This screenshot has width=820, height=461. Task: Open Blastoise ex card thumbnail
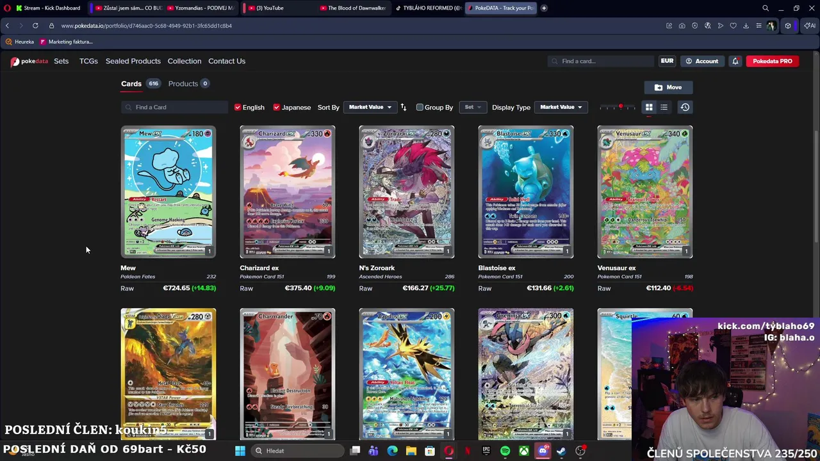tap(526, 192)
